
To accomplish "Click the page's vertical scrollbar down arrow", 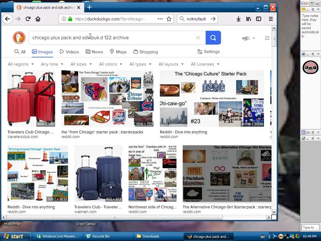I will 274,212.
